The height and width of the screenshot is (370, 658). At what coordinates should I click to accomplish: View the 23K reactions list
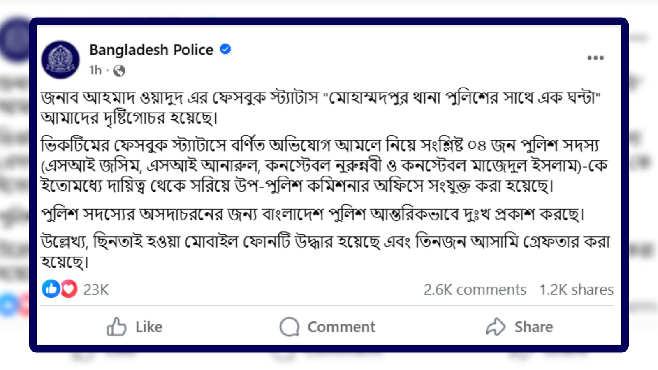click(96, 290)
